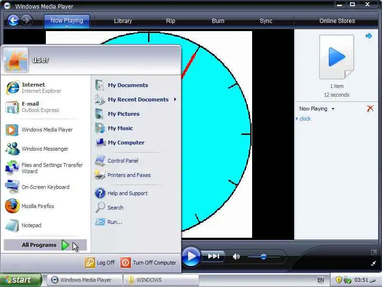382x287 pixels.
Task: Open Printers and Faxes
Action: 136,175
